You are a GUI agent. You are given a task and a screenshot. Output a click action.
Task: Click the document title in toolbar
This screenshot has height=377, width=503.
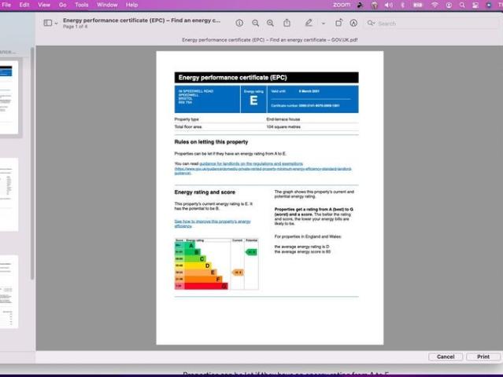[x=142, y=20]
